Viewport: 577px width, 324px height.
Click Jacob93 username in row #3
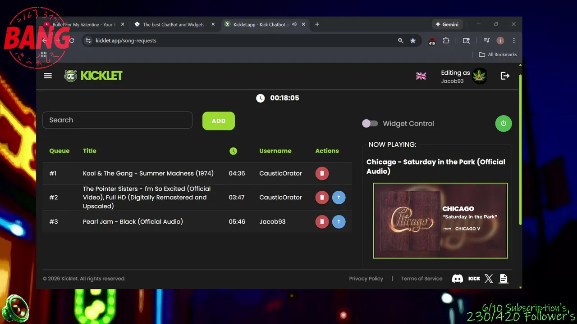[x=272, y=221]
